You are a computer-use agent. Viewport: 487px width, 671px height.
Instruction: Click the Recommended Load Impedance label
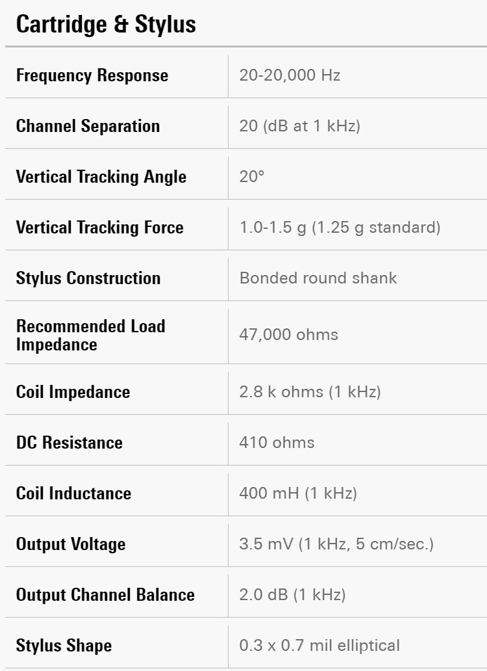click(x=91, y=335)
